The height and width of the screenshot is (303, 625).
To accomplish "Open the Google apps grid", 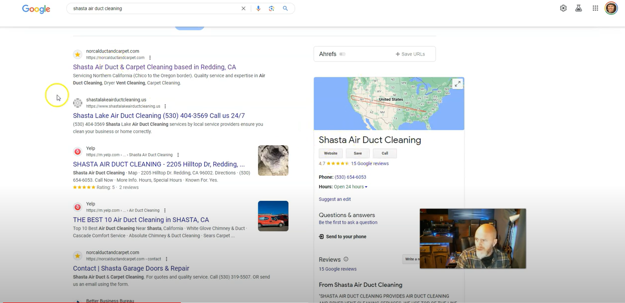I will tap(595, 8).
